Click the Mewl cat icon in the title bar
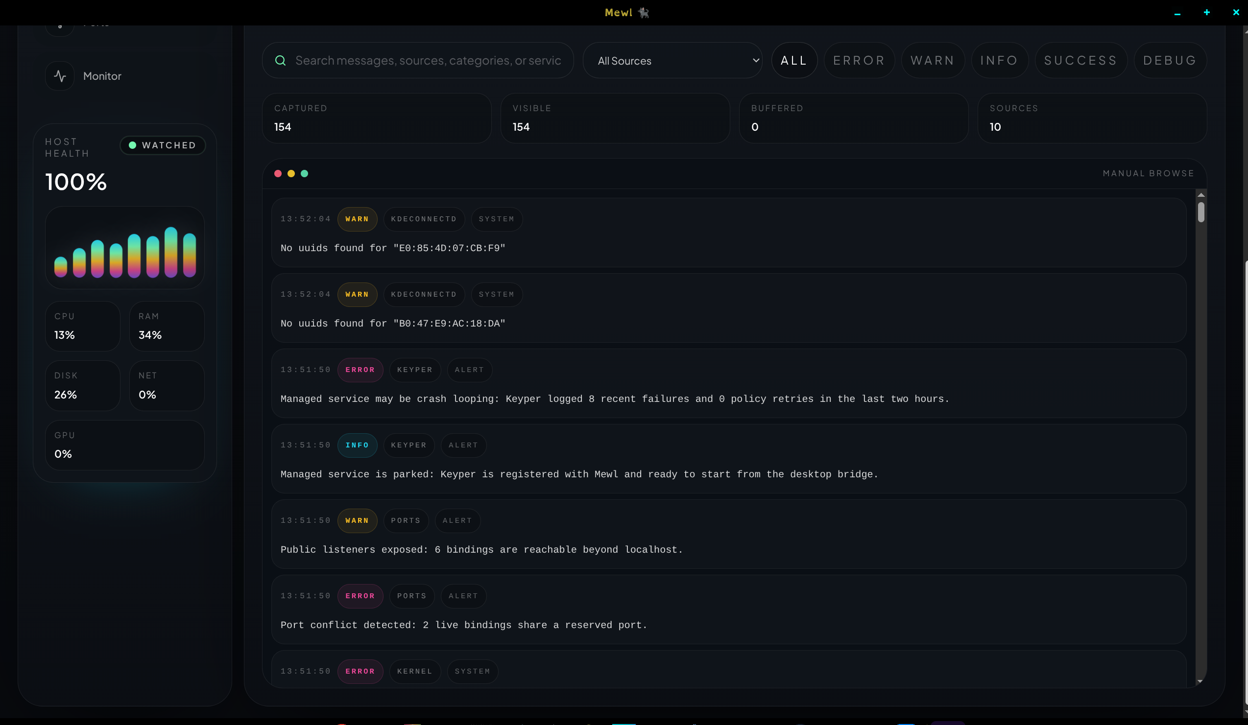 point(643,12)
